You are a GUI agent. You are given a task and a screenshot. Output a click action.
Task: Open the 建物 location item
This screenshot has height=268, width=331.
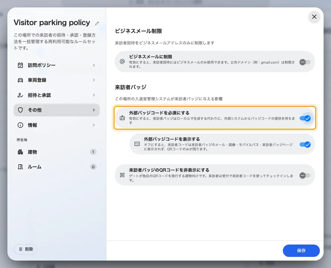(x=57, y=152)
